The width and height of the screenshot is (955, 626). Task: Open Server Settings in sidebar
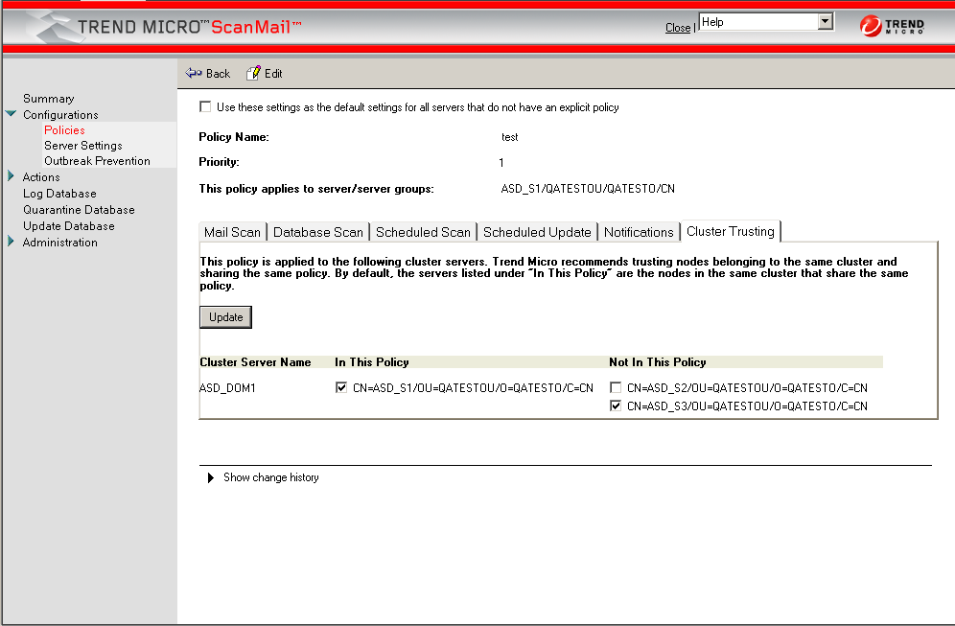point(82,146)
